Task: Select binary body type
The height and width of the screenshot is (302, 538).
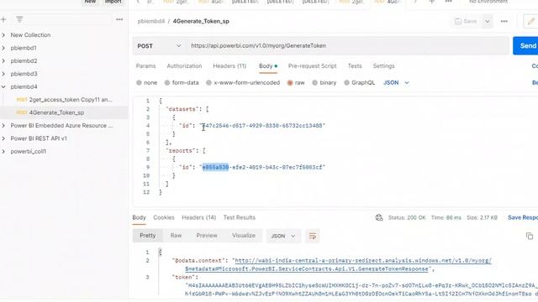Action: (324, 82)
